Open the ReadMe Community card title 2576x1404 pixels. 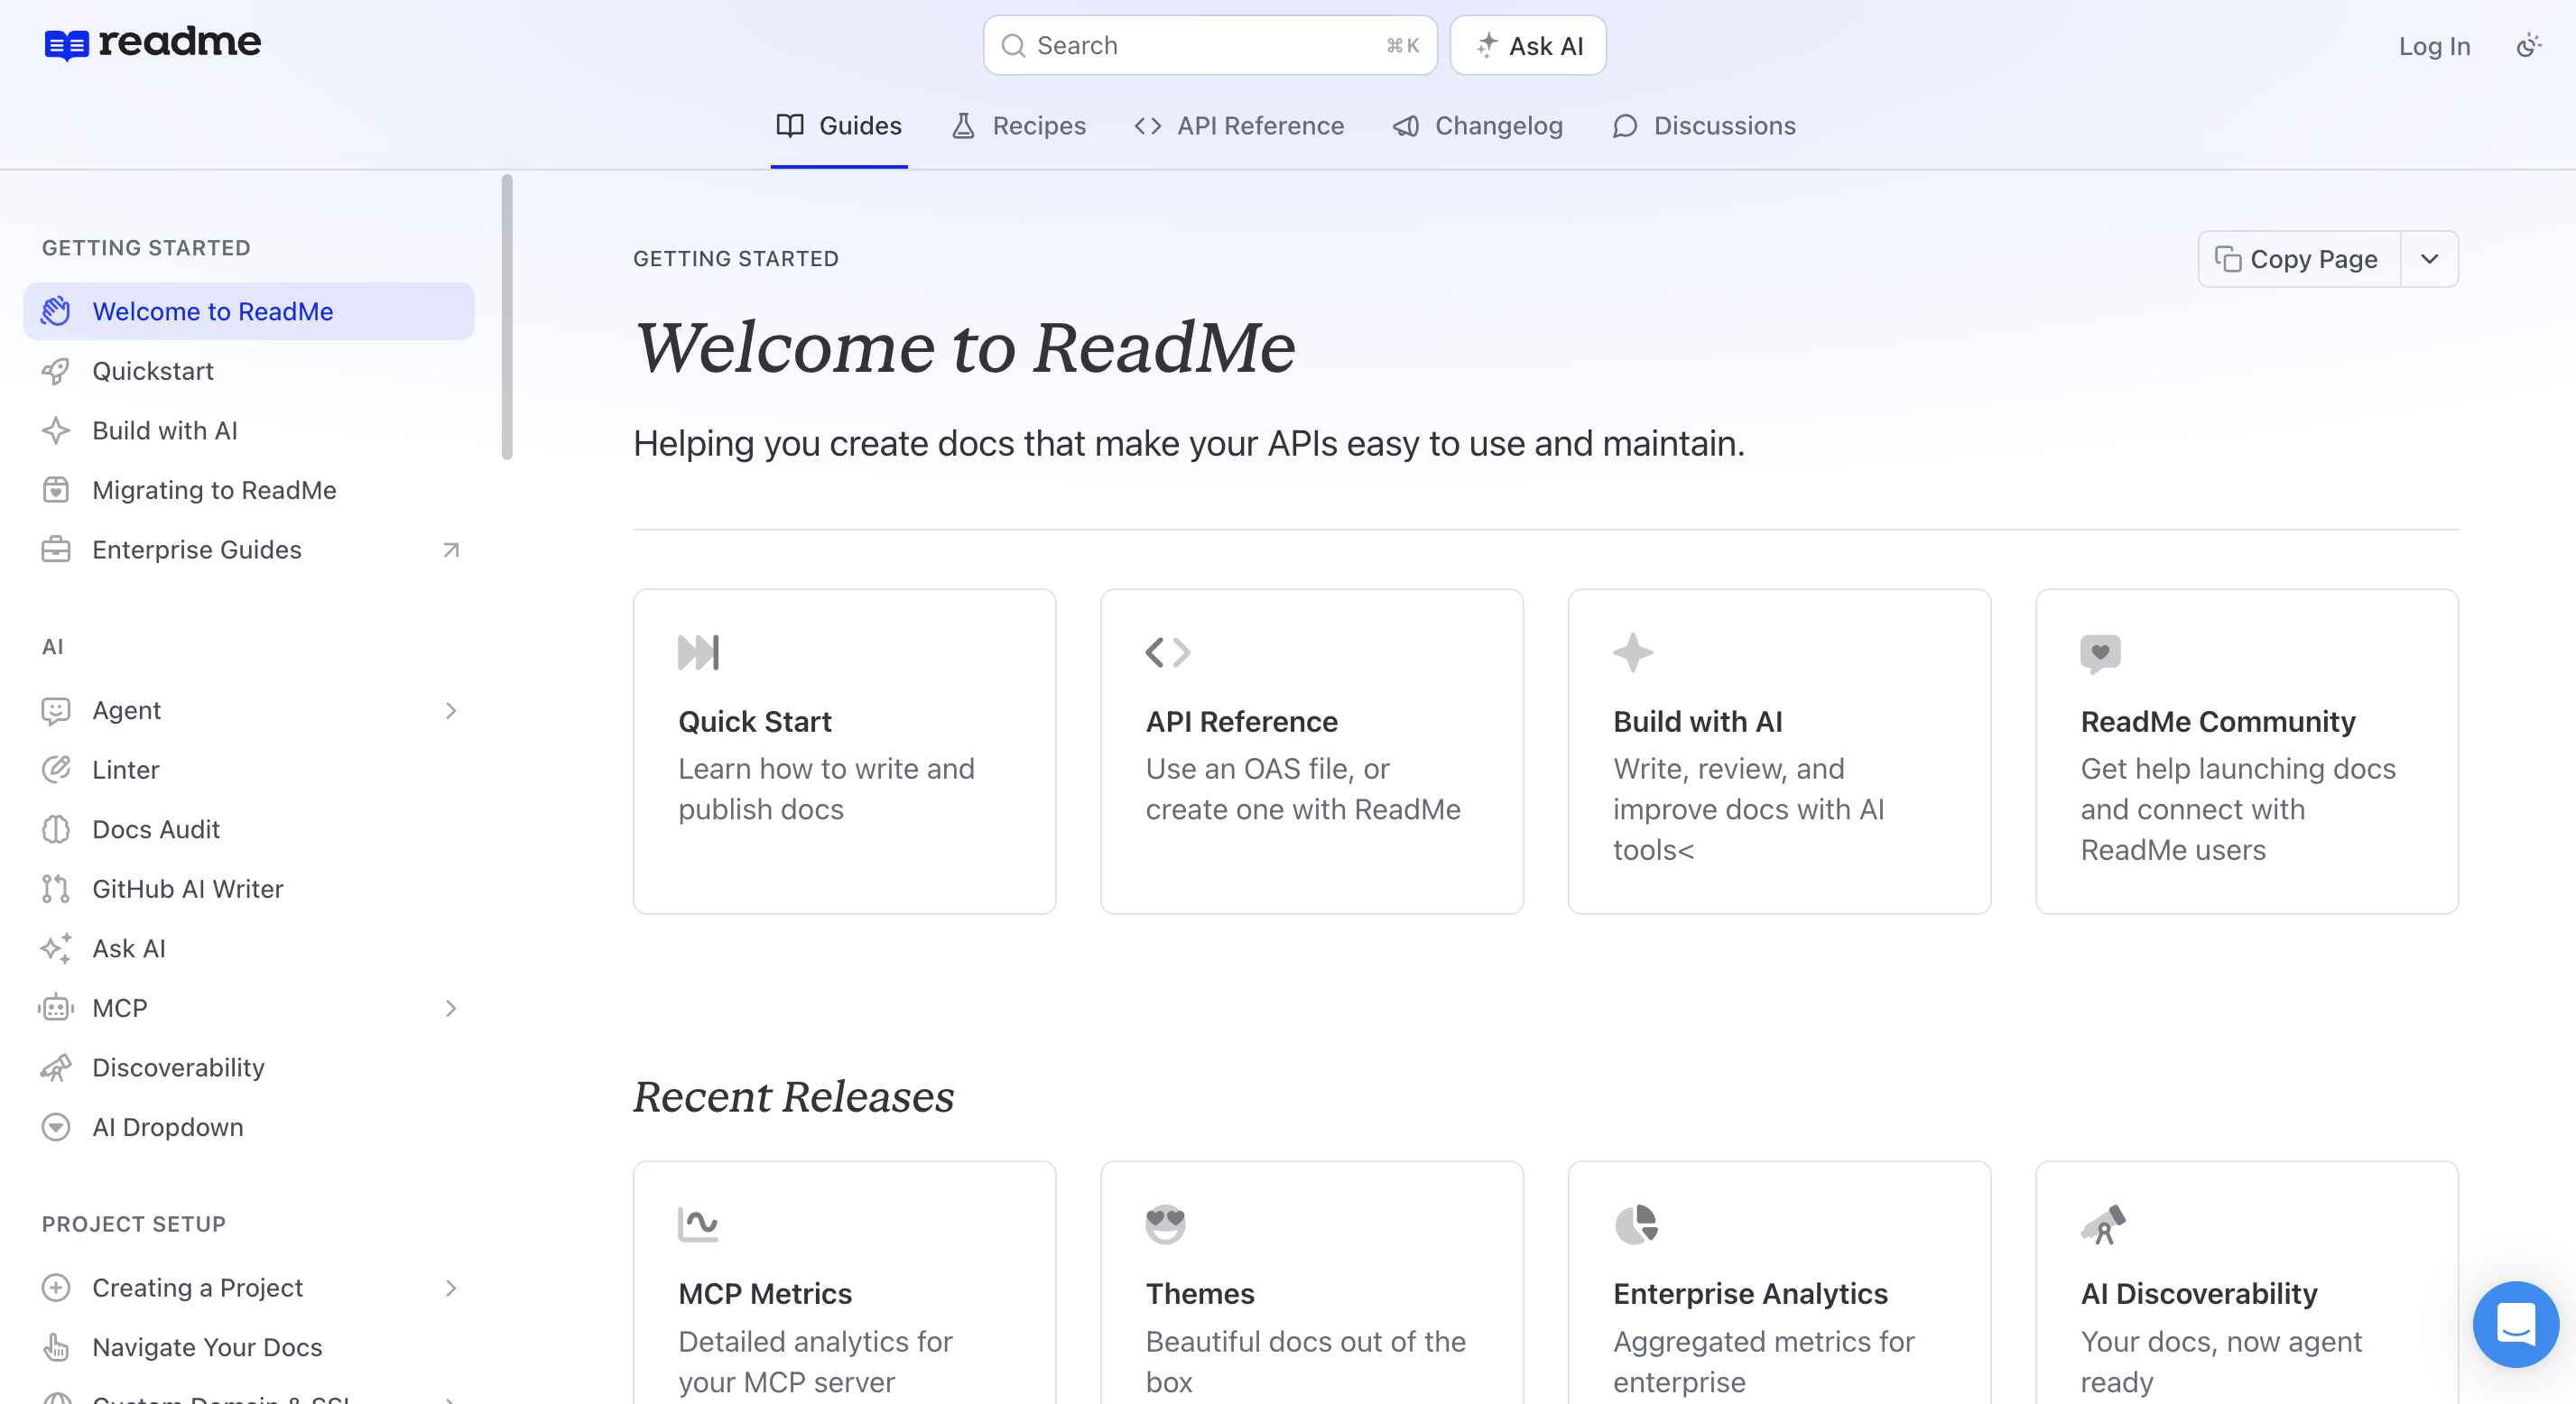(x=2218, y=722)
